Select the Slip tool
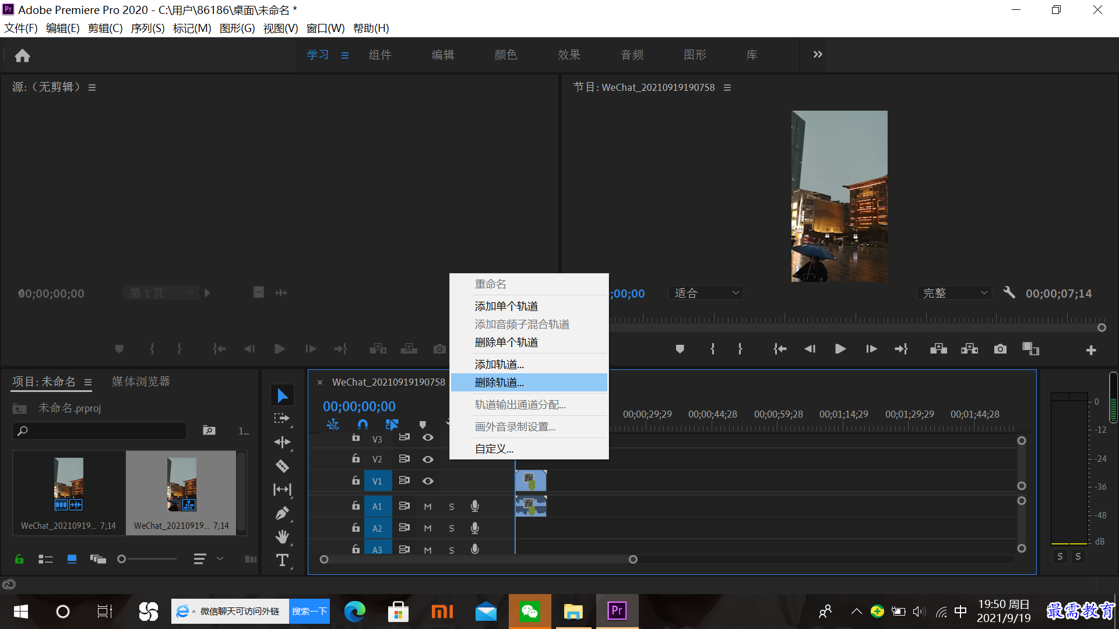 point(282,489)
